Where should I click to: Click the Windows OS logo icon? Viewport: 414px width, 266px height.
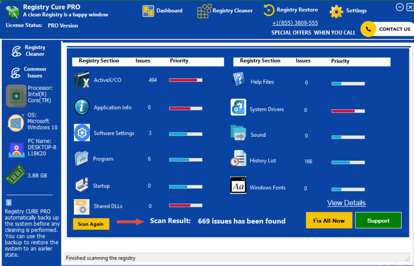[16, 123]
